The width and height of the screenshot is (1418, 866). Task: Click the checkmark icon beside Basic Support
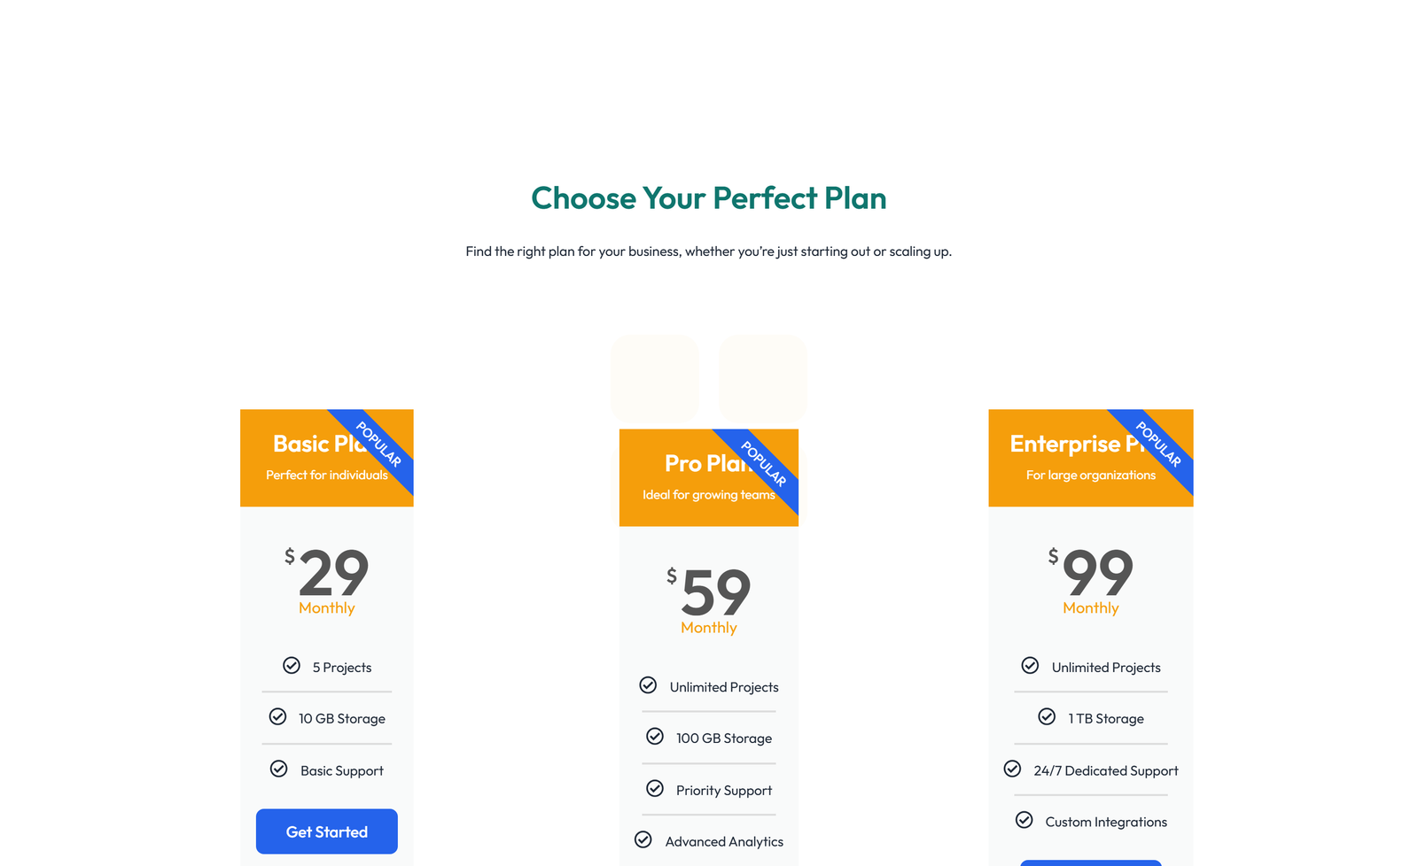(279, 769)
